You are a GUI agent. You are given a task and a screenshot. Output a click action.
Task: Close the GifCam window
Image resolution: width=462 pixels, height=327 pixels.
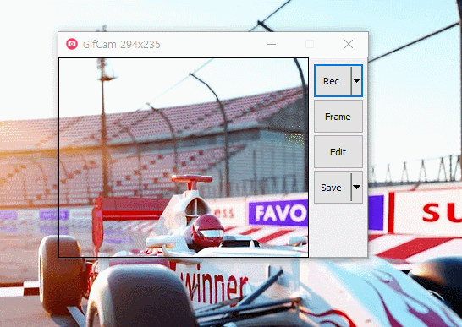pos(349,45)
